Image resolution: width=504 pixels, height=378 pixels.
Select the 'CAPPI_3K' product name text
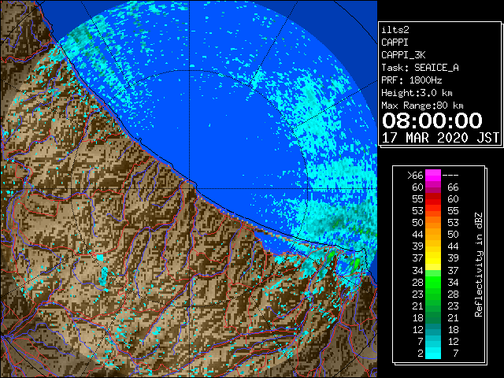[403, 55]
